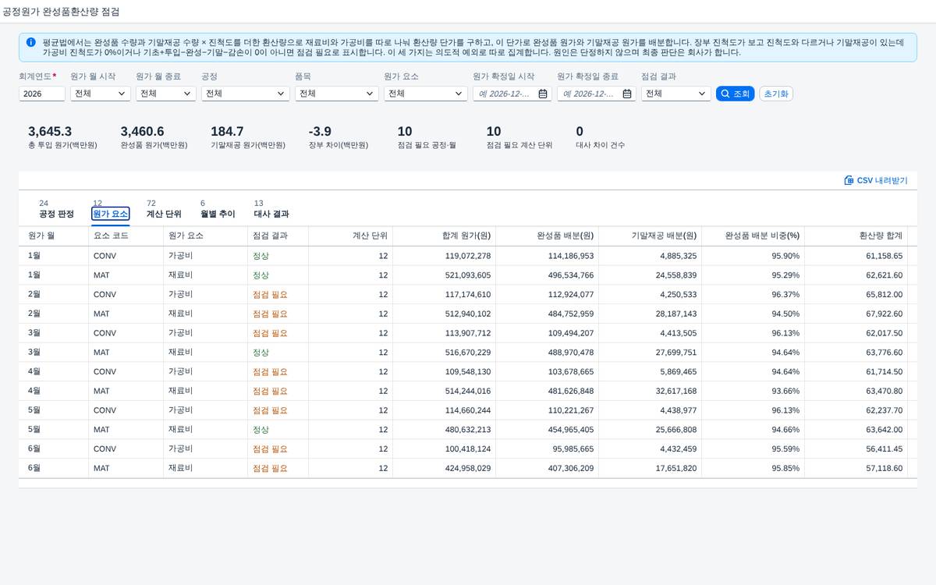Click 기말재공 배분 cell 24,558,839
This screenshot has width=936, height=585.
pos(676,275)
